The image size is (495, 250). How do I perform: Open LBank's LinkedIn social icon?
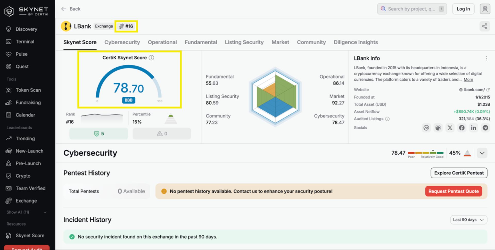[473, 128]
